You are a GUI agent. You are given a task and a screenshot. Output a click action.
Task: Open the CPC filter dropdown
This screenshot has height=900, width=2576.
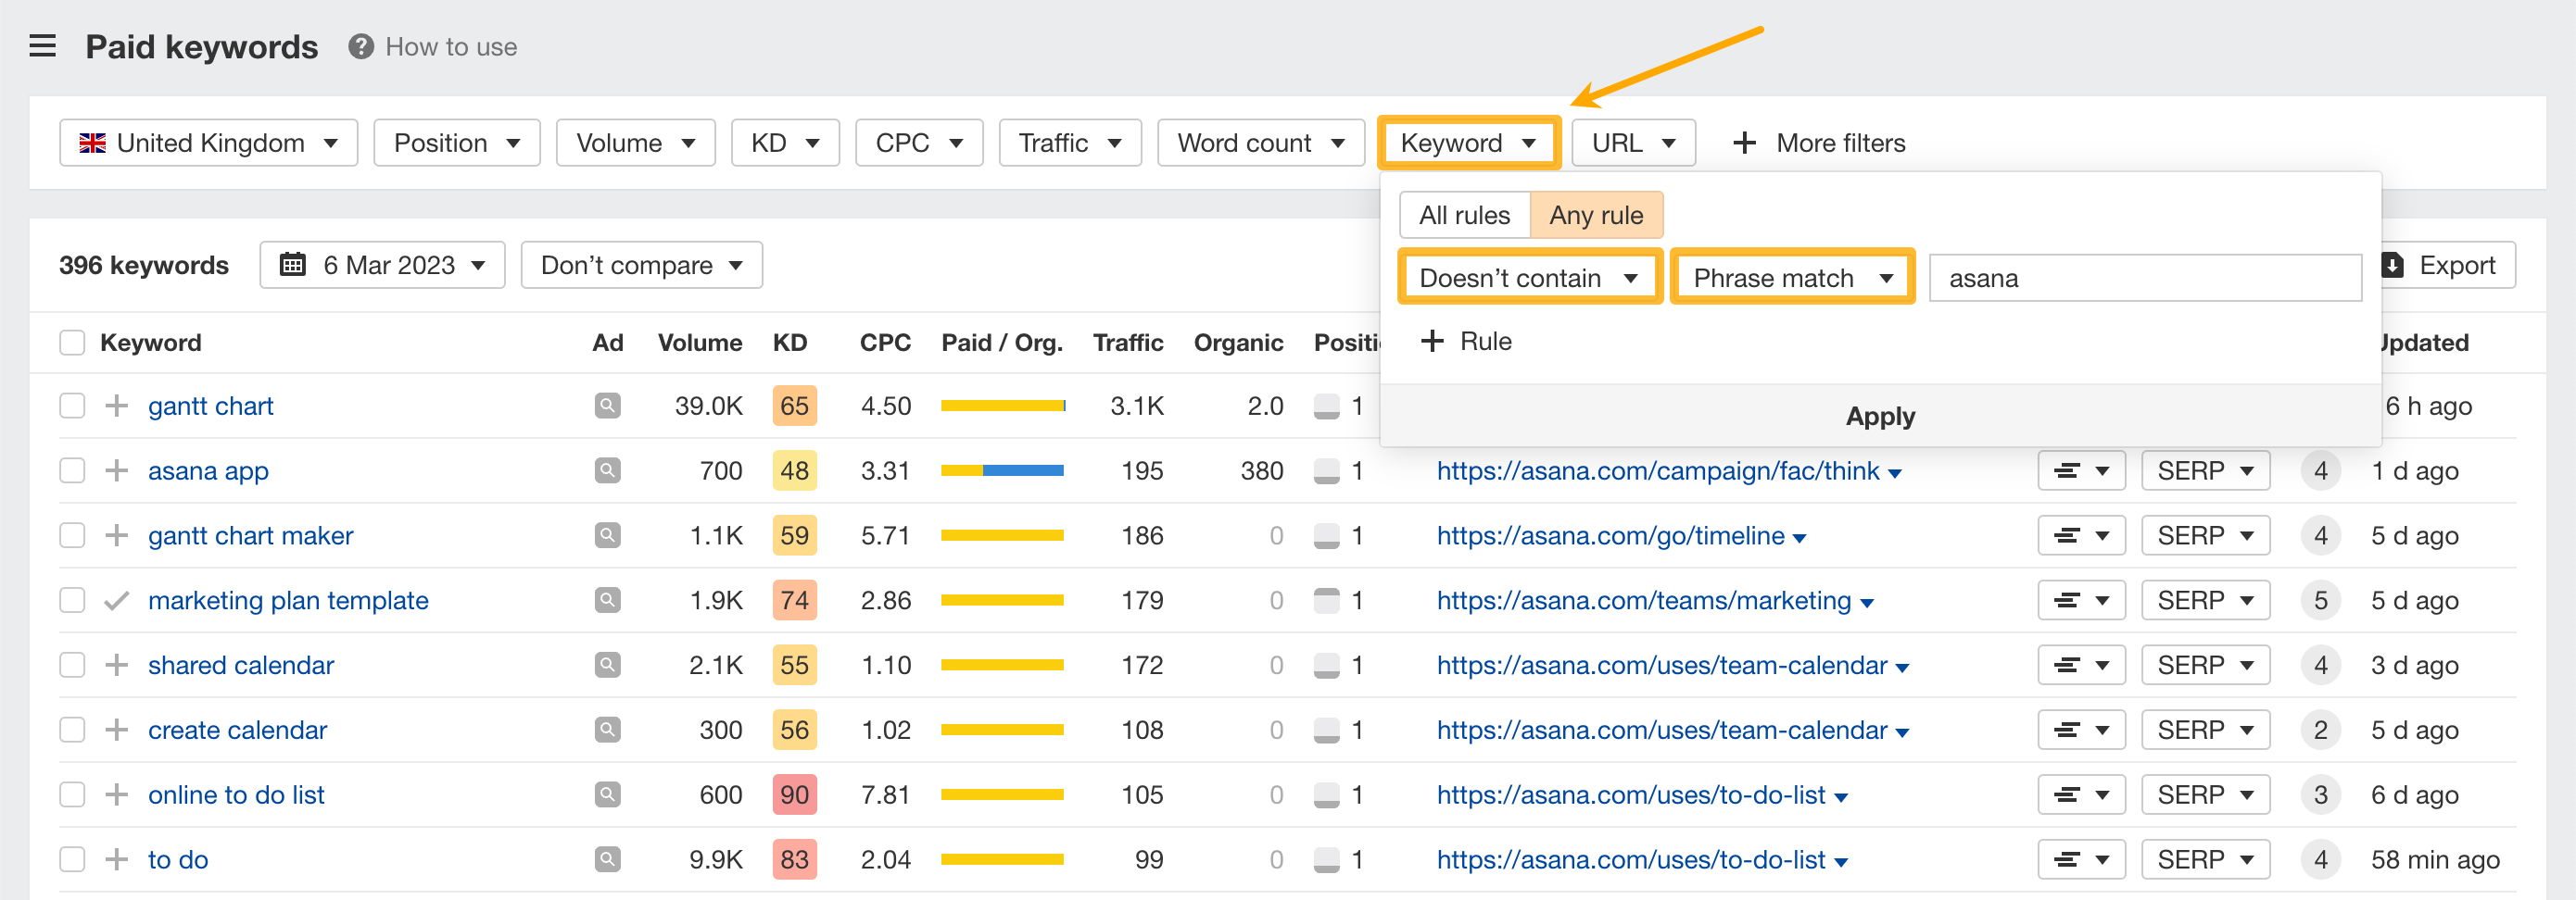(x=919, y=143)
